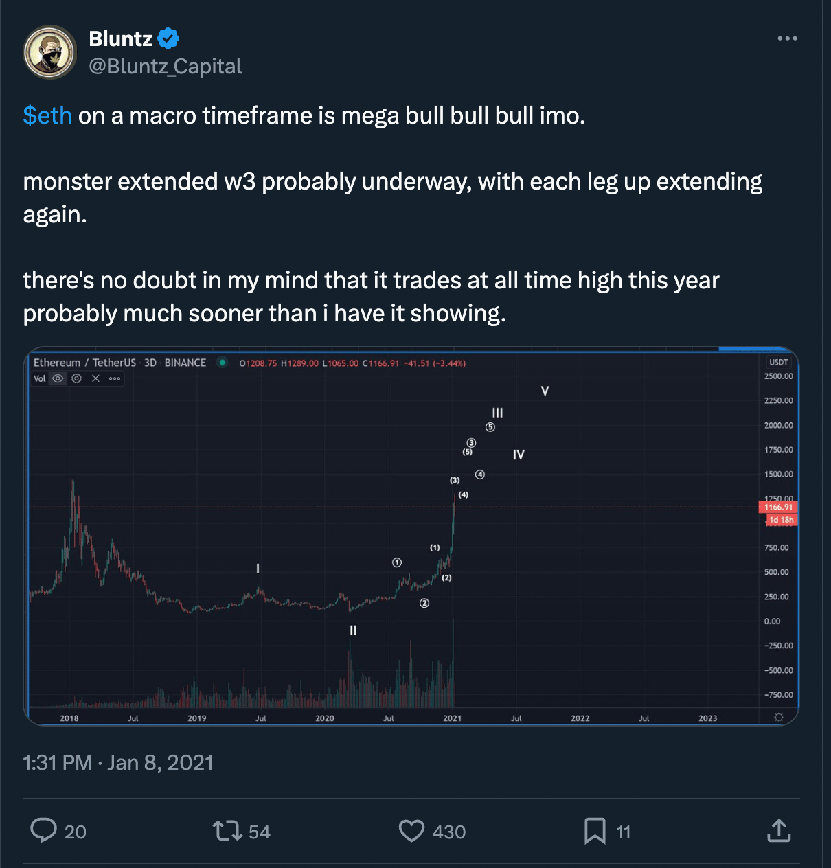Click the Bluntz display name
This screenshot has height=868, width=831.
[x=120, y=38]
